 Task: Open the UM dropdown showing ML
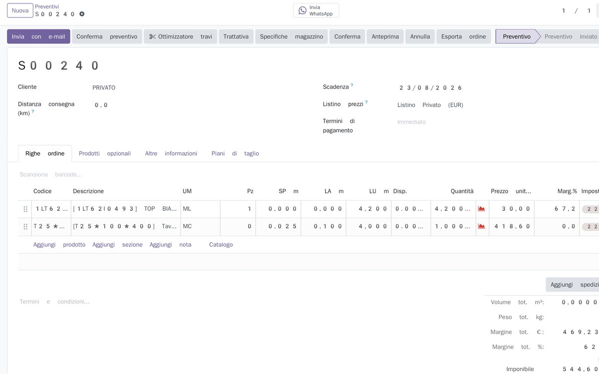[200, 209]
